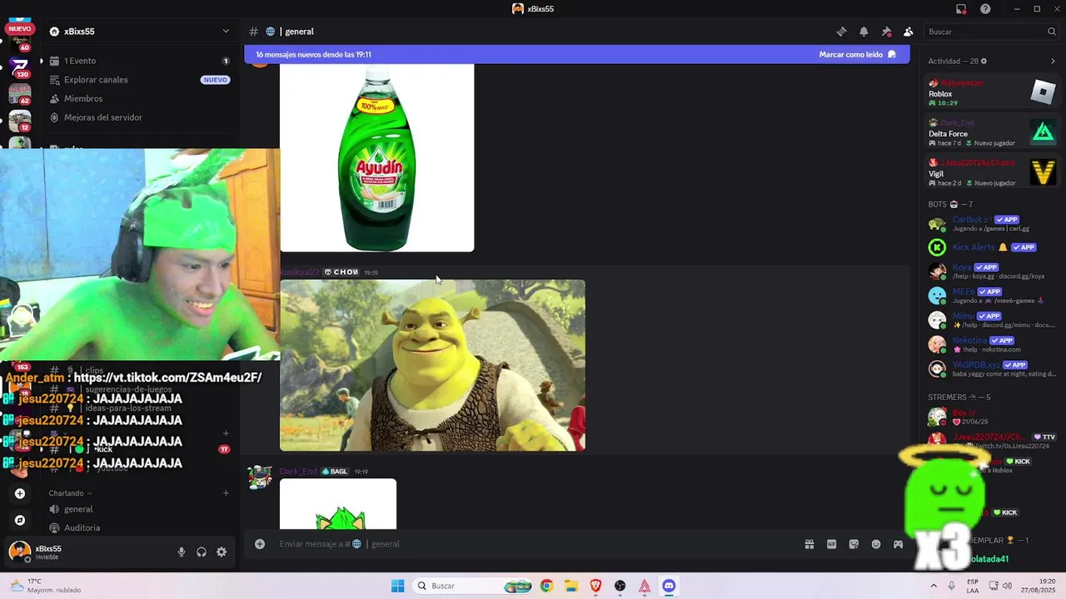Collapse the Charlando category
This screenshot has height=599, width=1066.
tap(70, 493)
